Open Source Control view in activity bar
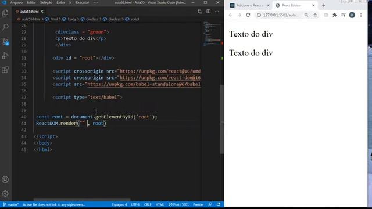Image resolution: width=372 pixels, height=209 pixels. 5,41
